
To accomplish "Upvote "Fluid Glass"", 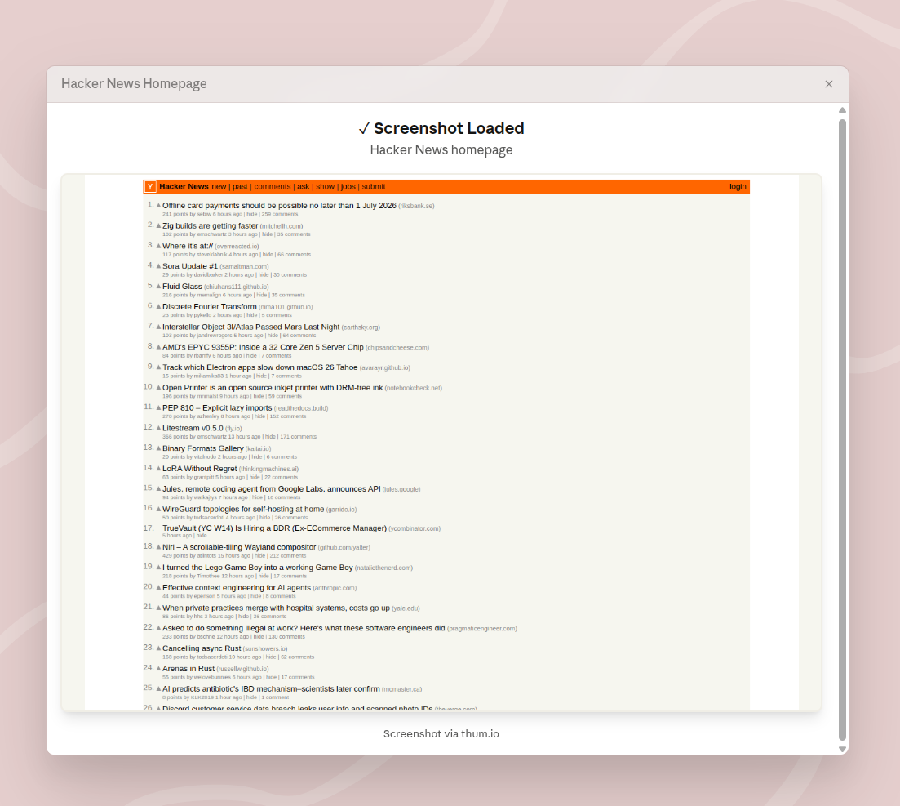I will point(157,286).
